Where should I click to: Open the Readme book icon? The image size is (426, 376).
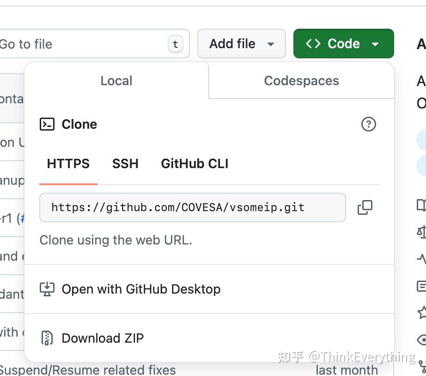(x=422, y=205)
